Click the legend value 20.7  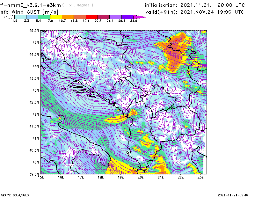pos(98,21)
